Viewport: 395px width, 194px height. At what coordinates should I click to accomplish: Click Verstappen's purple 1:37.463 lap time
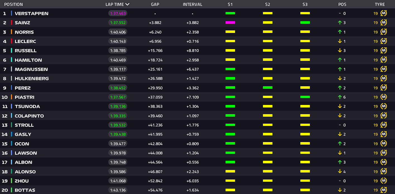118,13
